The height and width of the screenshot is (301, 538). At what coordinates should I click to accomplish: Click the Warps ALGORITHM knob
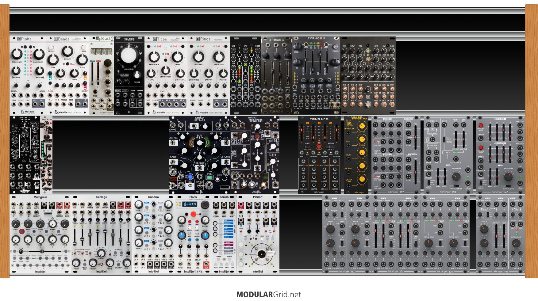point(129,55)
